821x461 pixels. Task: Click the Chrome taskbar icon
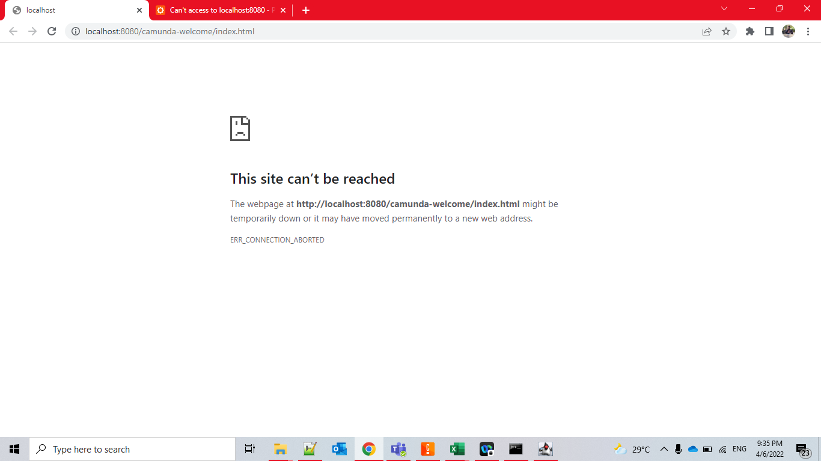click(x=368, y=449)
